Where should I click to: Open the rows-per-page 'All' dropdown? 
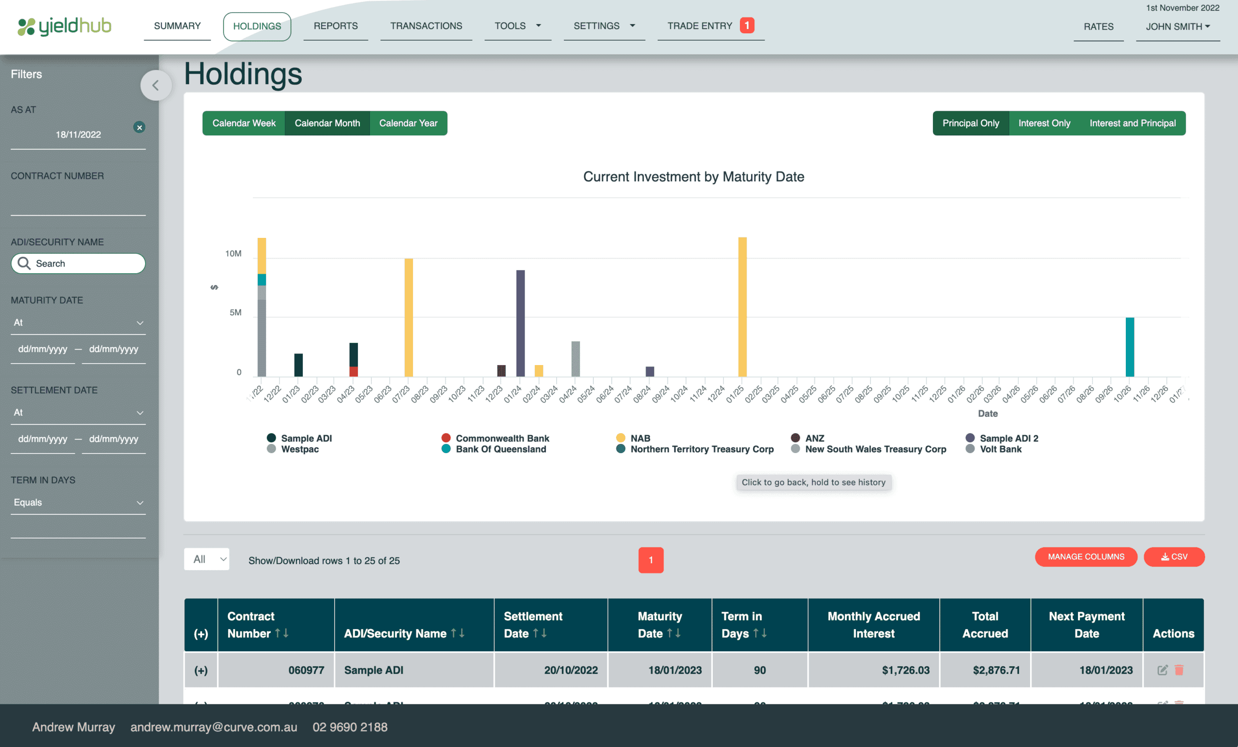click(206, 559)
